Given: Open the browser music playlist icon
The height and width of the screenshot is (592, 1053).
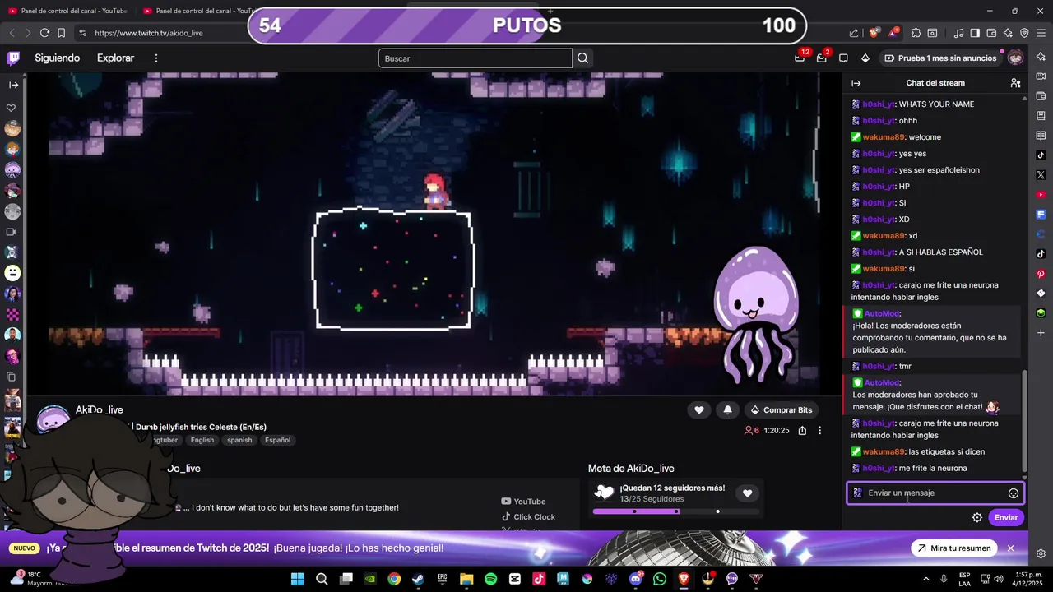Looking at the screenshot, I should (958, 33).
